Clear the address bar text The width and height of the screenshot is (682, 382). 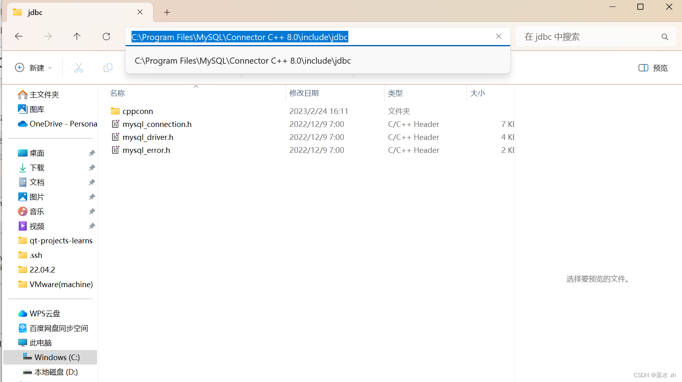499,36
